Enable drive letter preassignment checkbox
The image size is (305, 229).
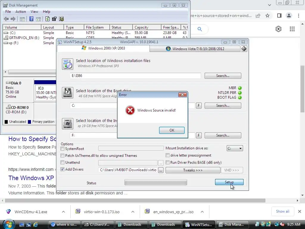167,155
